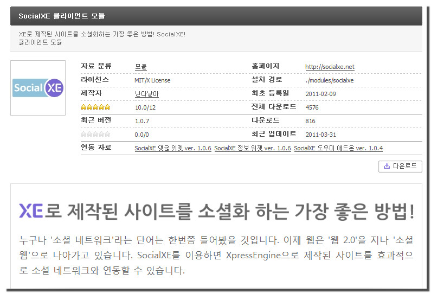This screenshot has height=293, width=431.
Task: Click the rating score 10.0/12
Action: (x=145, y=107)
